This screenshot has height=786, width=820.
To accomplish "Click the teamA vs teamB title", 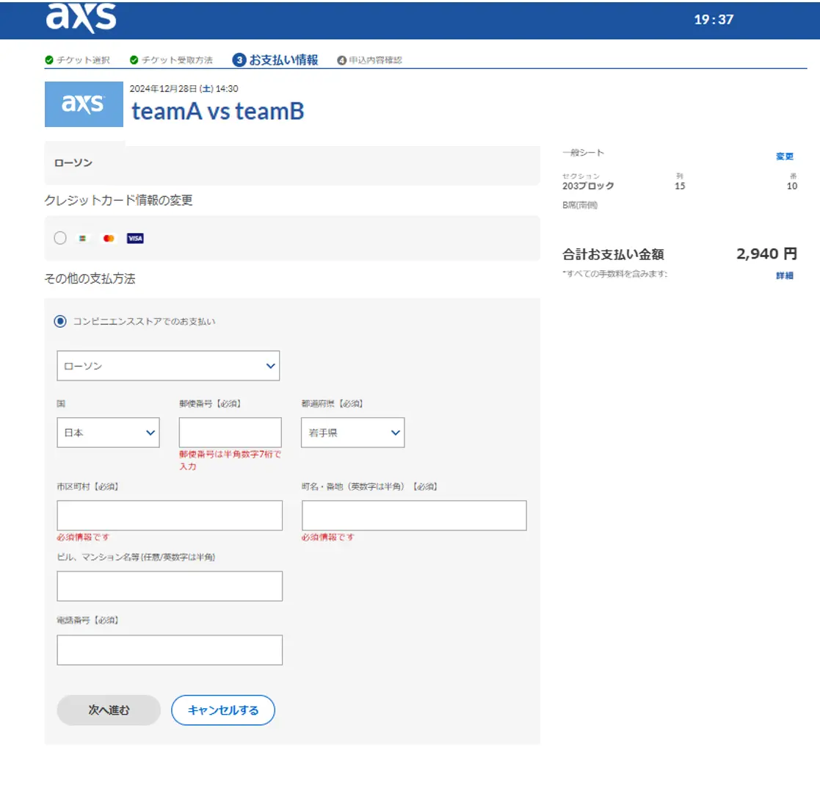I will click(x=217, y=111).
